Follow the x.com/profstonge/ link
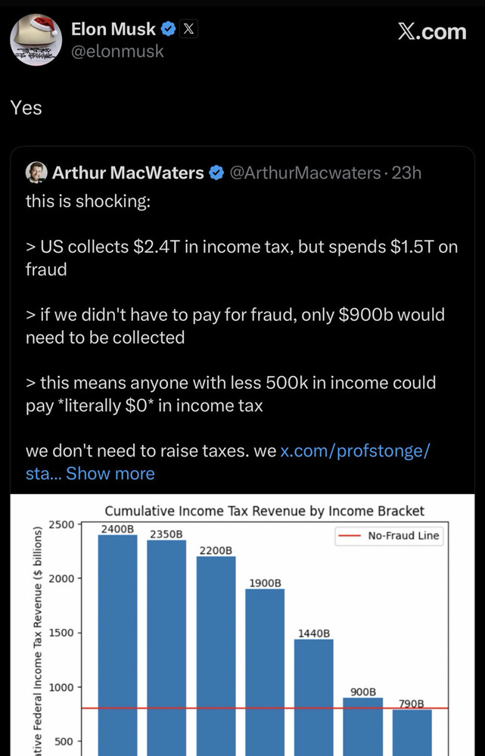485x756 pixels. [x=355, y=451]
